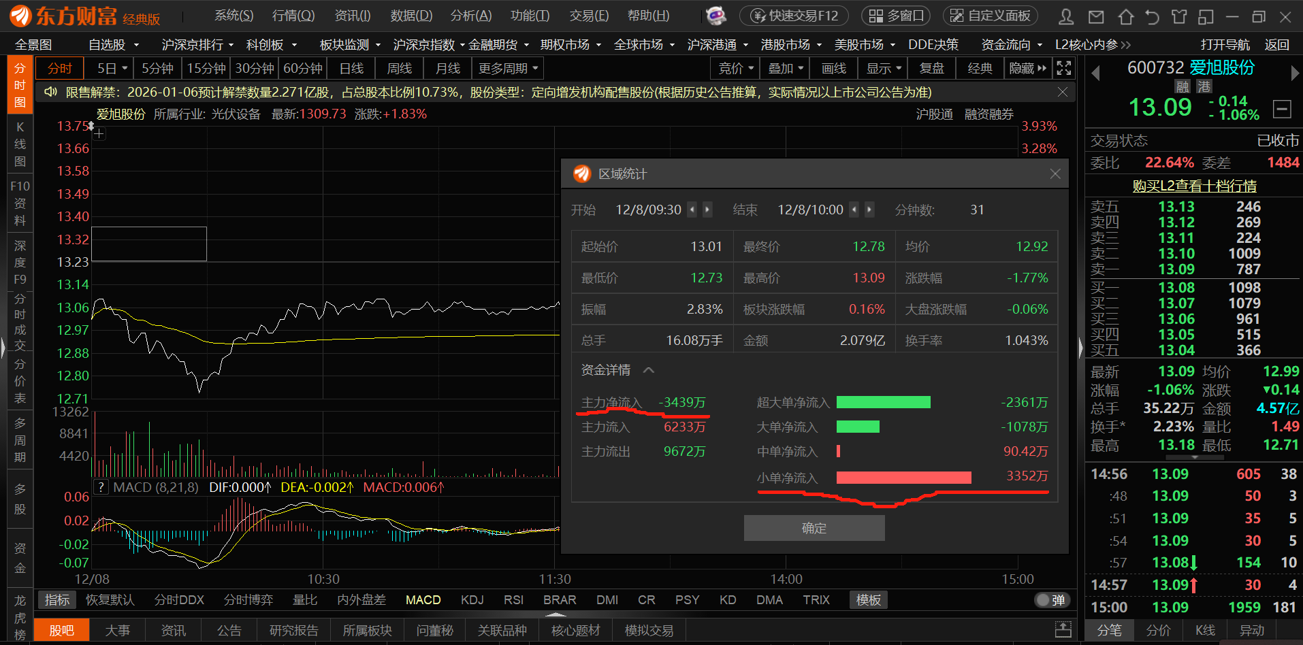Collapse the 资金详情 section
The image size is (1303, 645).
coord(649,370)
